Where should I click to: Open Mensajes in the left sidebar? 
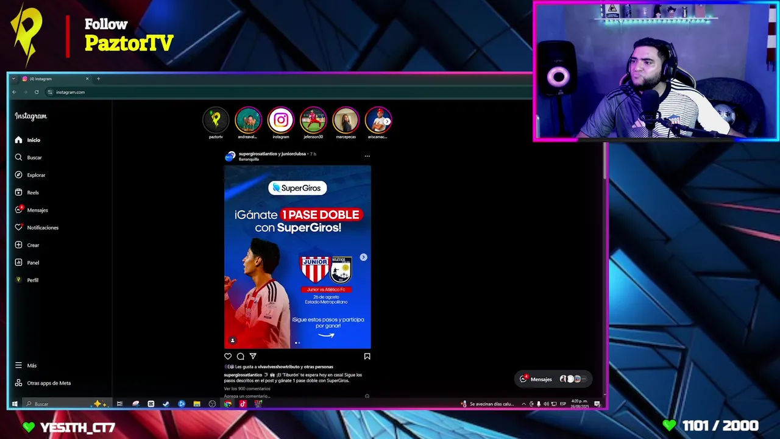pyautogui.click(x=32, y=210)
